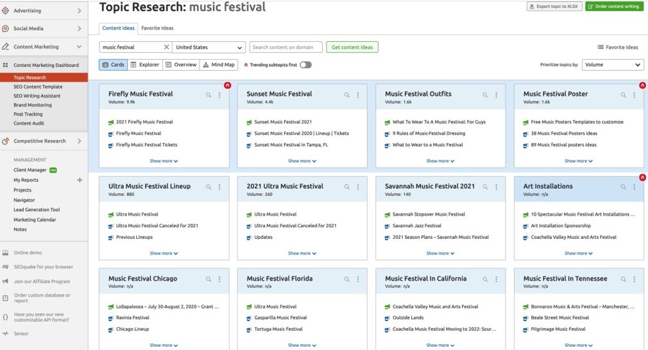This screenshot has width=648, height=350.
Task: Click plus icon next to My Reports
Action: tap(80, 180)
